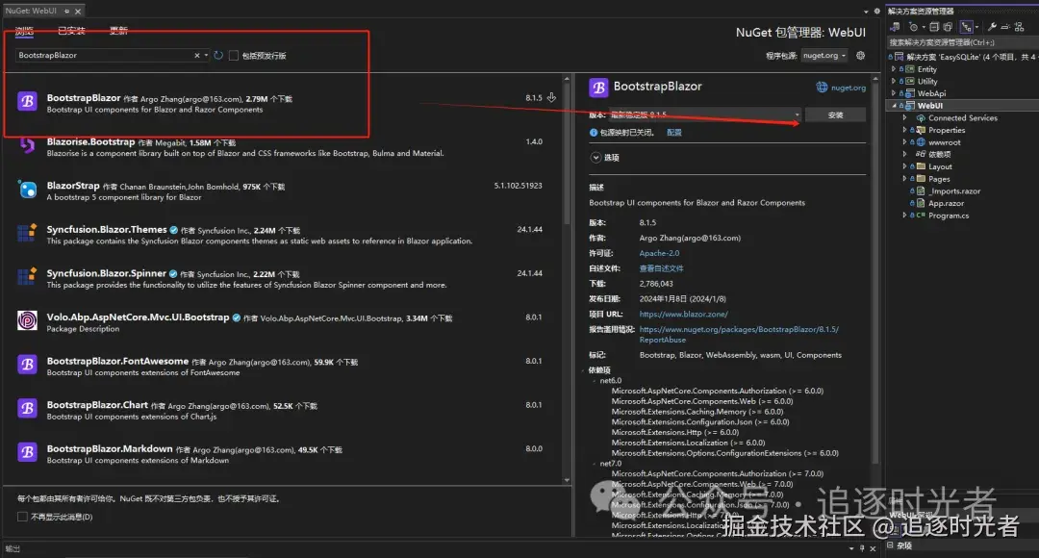The image size is (1039, 558).
Task: Select the Properties node under WebUI
Action: pyautogui.click(x=947, y=130)
